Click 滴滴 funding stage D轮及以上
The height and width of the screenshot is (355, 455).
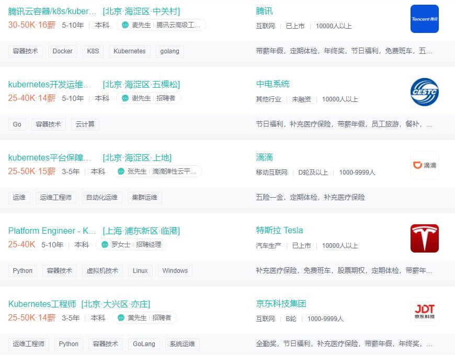(313, 173)
